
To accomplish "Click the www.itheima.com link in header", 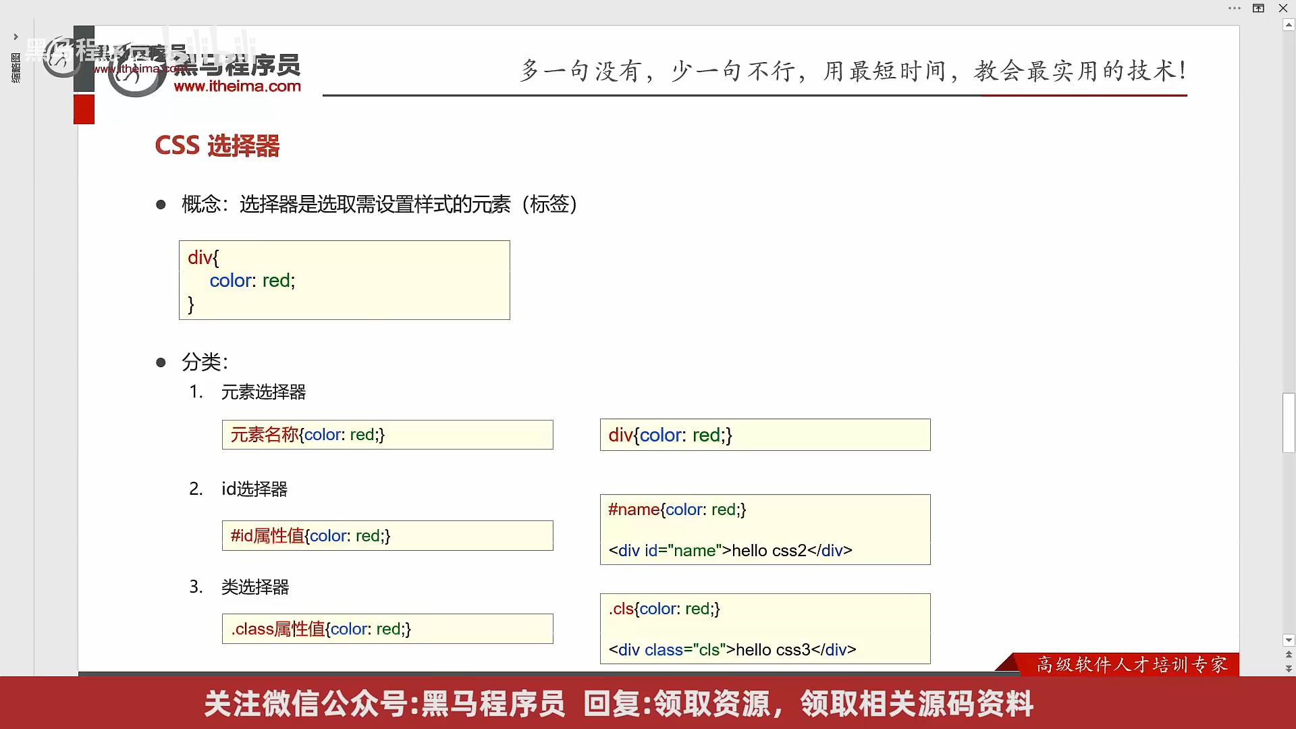I will coord(237,86).
